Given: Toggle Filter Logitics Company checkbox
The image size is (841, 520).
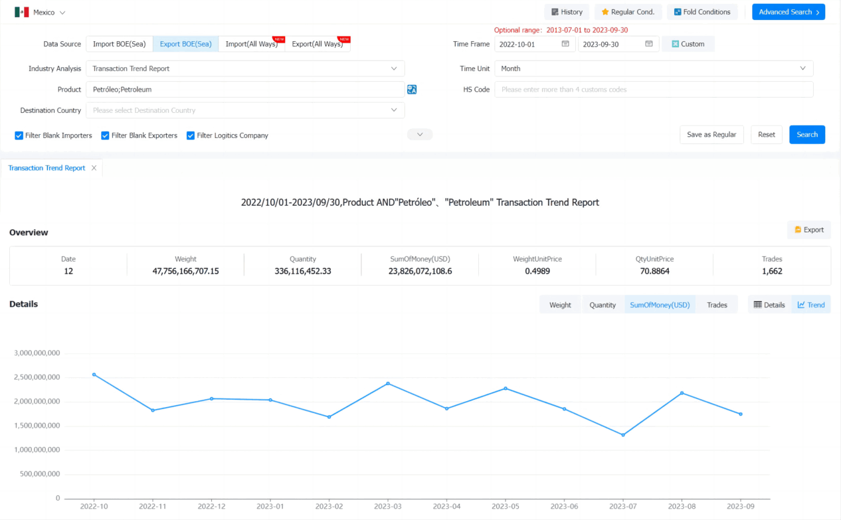Looking at the screenshot, I should tap(191, 135).
